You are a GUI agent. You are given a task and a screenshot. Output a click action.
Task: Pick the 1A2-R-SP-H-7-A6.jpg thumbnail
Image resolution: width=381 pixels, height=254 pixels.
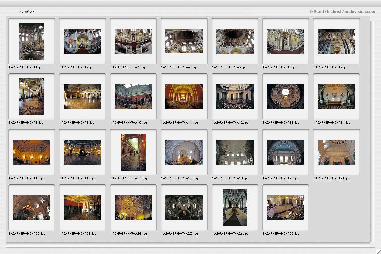click(x=285, y=41)
